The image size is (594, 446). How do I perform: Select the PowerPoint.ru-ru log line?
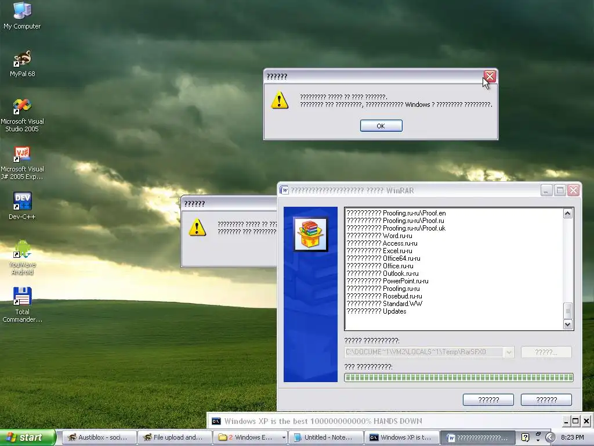pyautogui.click(x=387, y=282)
